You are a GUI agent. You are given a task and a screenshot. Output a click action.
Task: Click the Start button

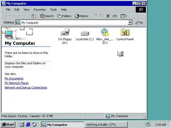point(8,125)
